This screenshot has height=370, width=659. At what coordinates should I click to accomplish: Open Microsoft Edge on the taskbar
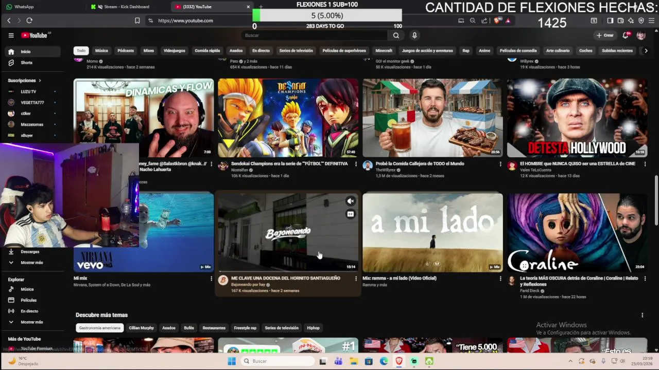click(x=384, y=361)
